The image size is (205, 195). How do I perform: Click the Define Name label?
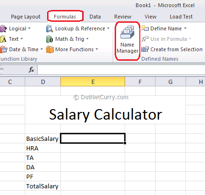point(166,28)
